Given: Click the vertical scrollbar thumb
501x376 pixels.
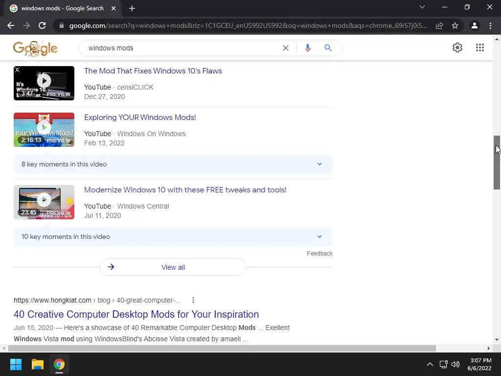Looking at the screenshot, I should [x=497, y=163].
